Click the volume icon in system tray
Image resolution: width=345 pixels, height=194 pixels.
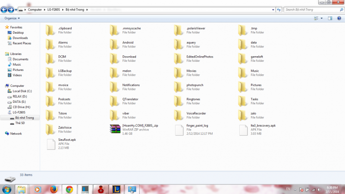319,190
